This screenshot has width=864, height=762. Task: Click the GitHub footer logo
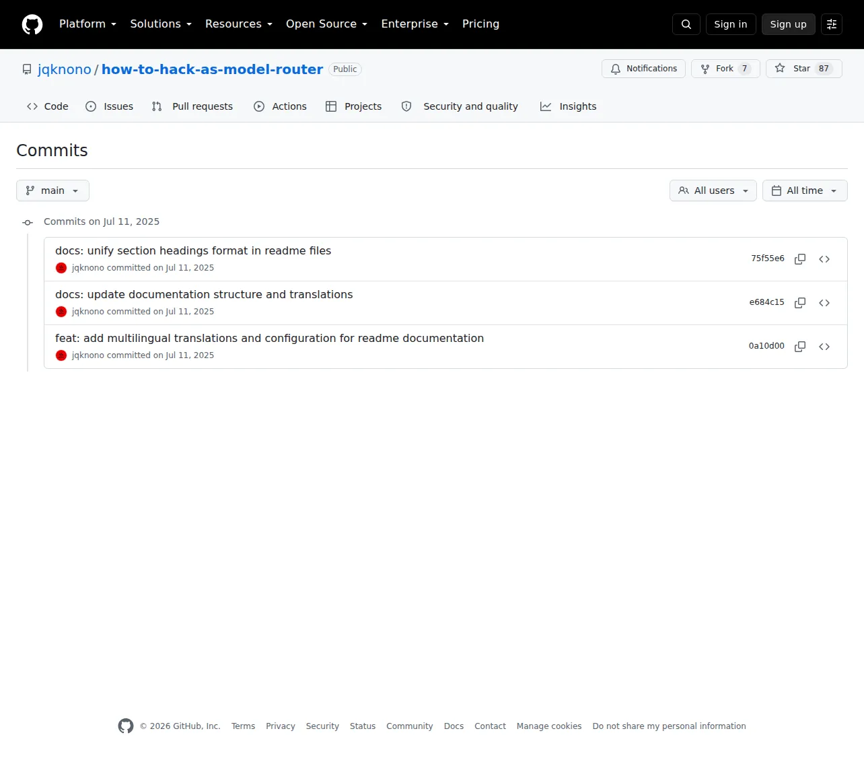pos(126,726)
